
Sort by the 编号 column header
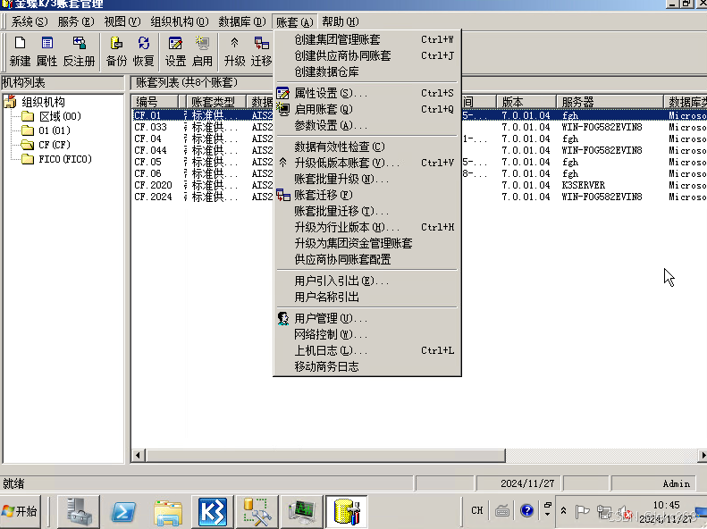pos(156,102)
